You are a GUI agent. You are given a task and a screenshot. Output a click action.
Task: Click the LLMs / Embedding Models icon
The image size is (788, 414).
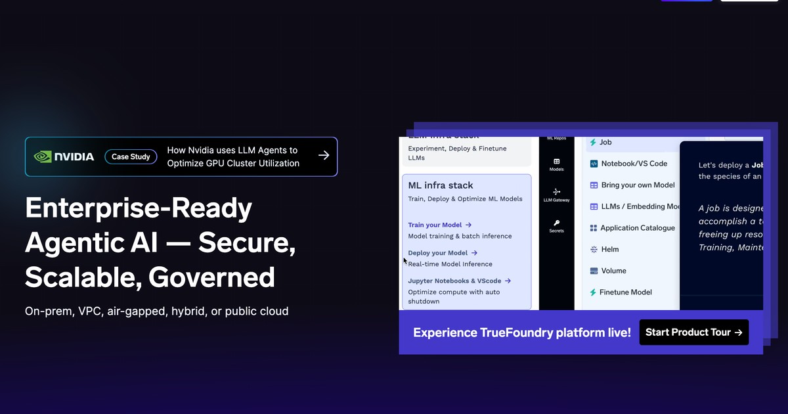click(594, 206)
